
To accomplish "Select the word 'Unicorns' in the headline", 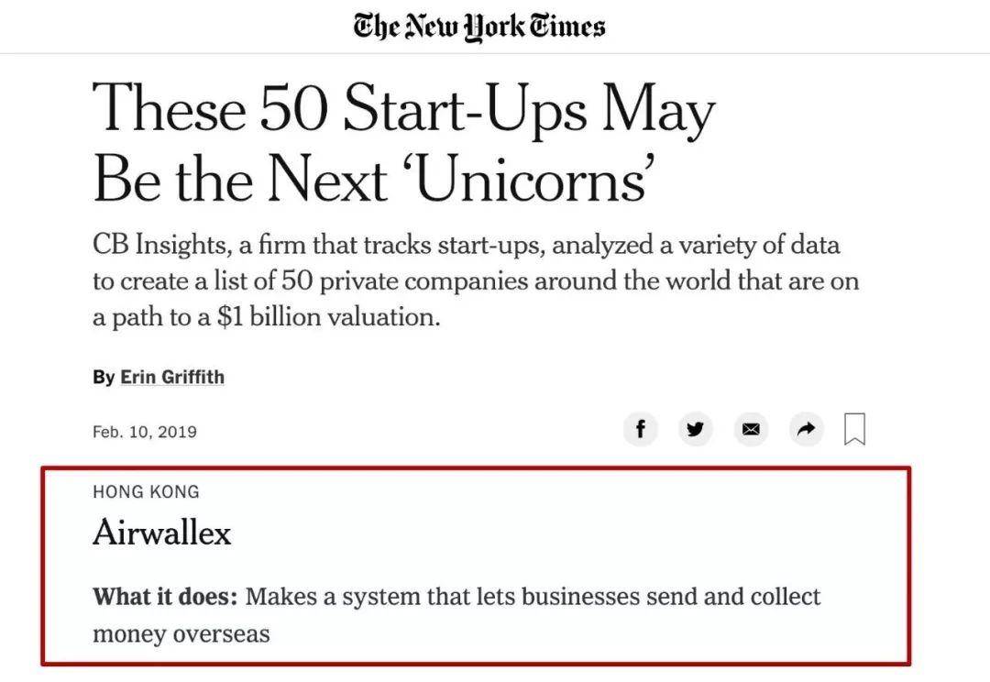I will point(532,179).
